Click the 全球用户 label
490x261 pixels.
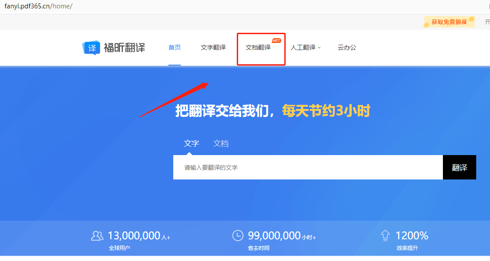point(120,248)
